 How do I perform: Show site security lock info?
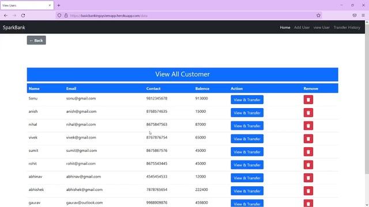click(66, 16)
